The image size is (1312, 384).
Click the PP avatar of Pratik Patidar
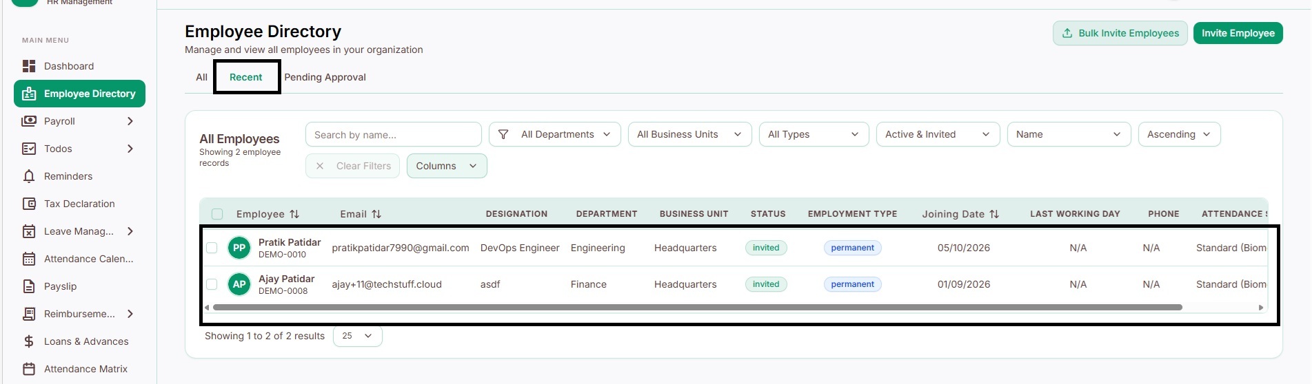coord(239,248)
